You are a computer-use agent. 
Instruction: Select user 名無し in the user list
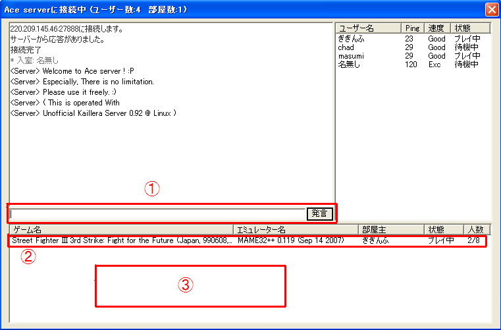pyautogui.click(x=349, y=65)
